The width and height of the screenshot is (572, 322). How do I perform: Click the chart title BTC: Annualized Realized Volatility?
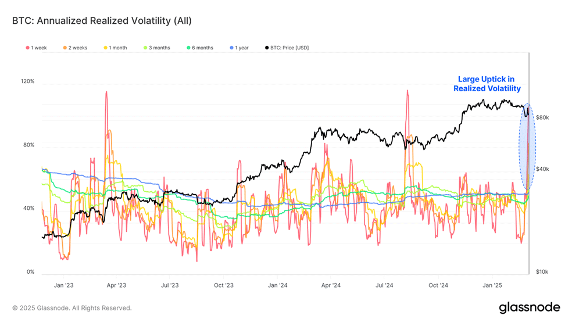coord(102,21)
